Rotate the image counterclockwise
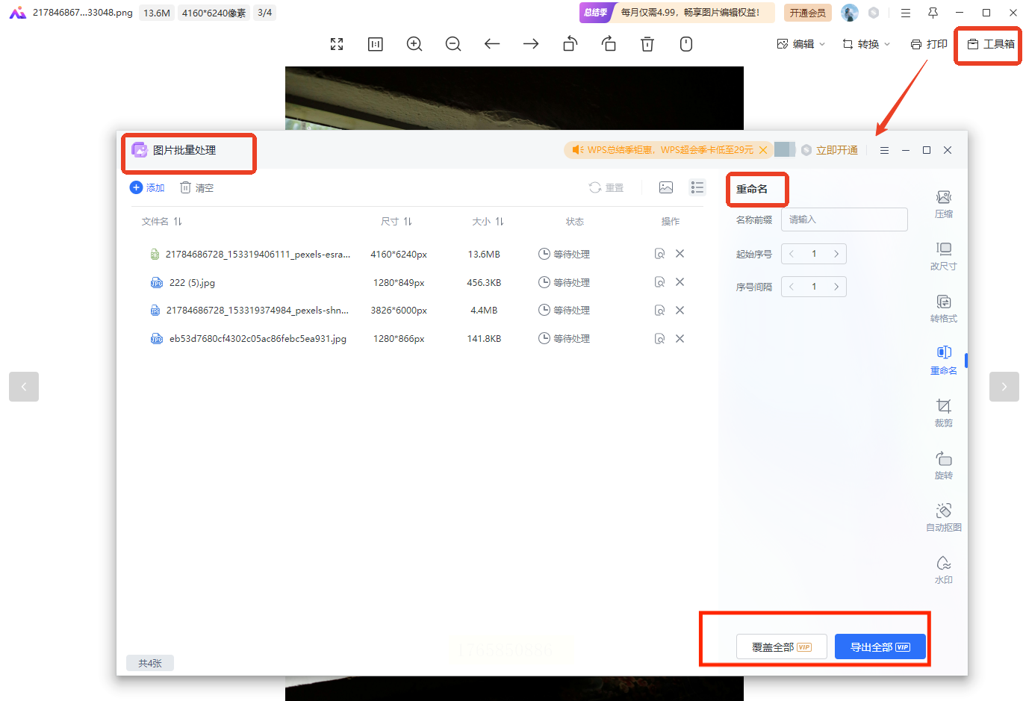Viewport: 1023px width, 701px height. [570, 44]
